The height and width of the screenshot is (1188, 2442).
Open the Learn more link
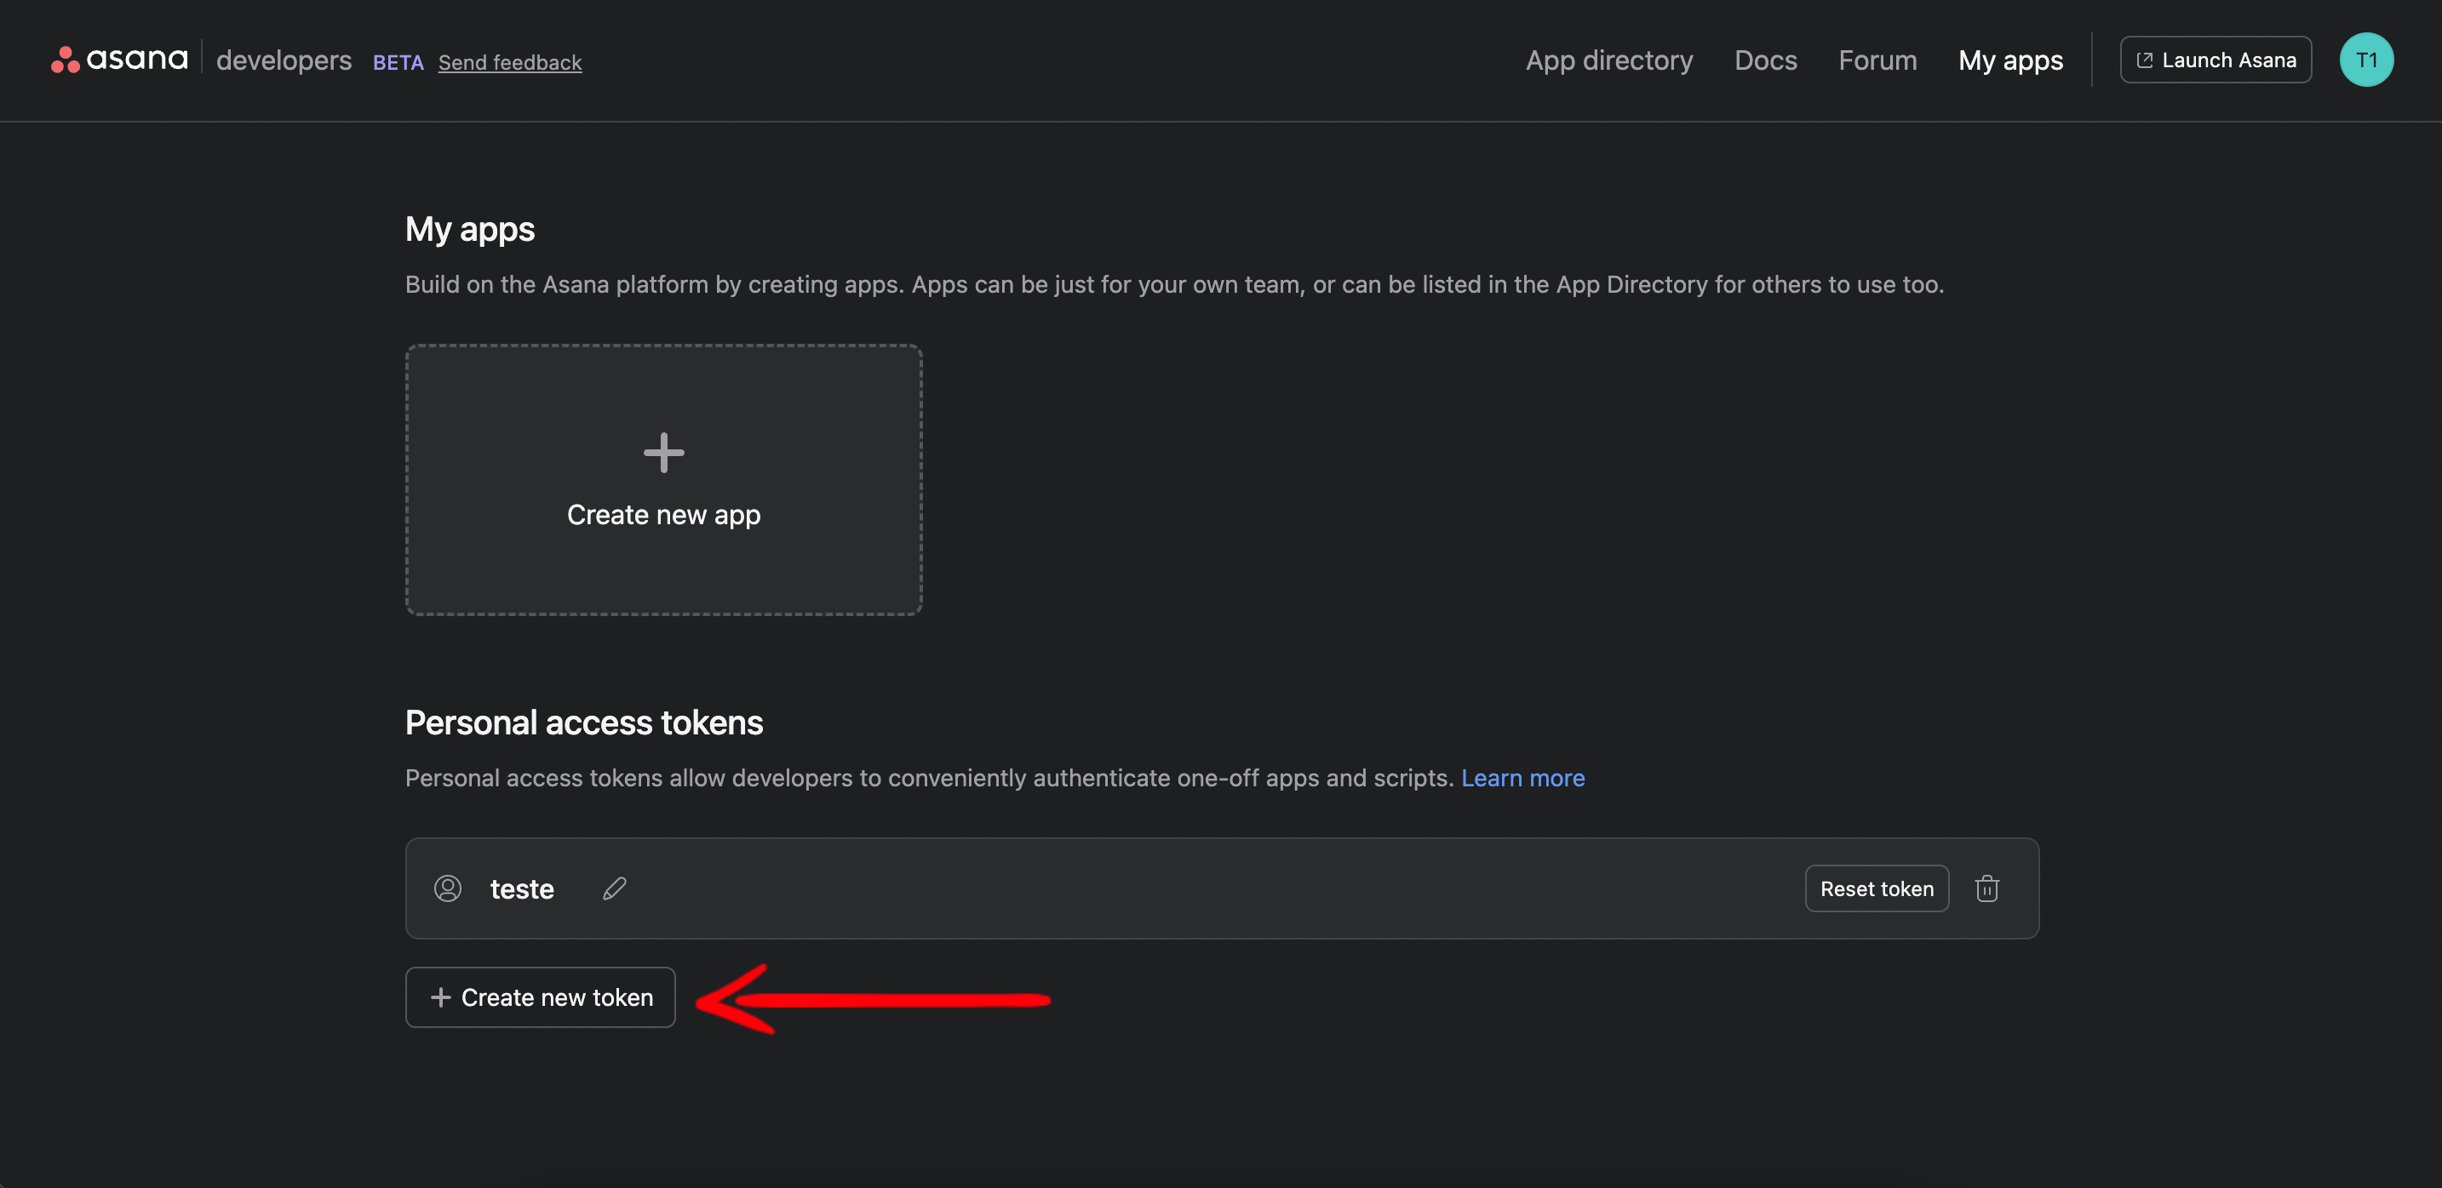coord(1522,778)
